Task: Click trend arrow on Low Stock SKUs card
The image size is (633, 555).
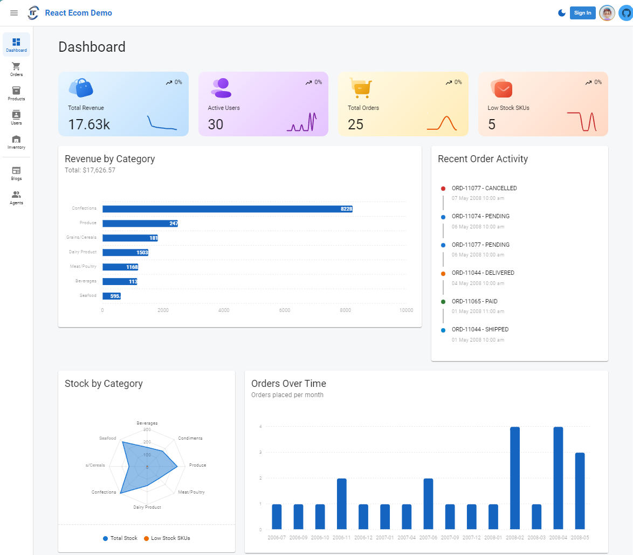Action: [x=589, y=82]
